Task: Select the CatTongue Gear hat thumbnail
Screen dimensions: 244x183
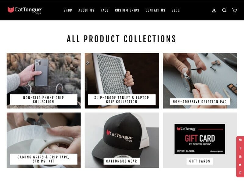Action: point(122,140)
